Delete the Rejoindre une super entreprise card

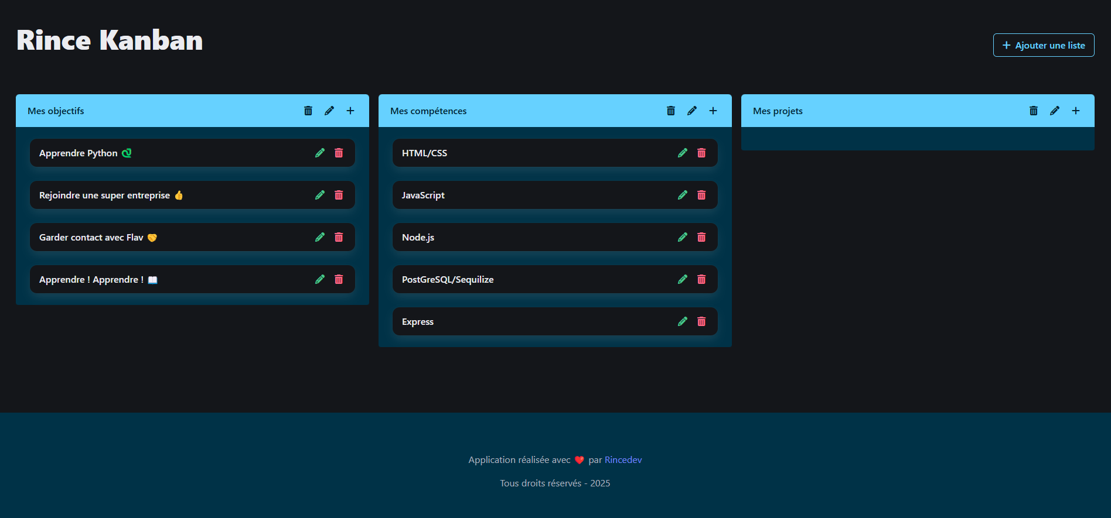(x=339, y=195)
